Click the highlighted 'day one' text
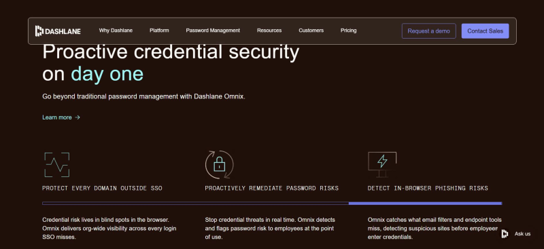Screen dimensions: 544x249 107,74
